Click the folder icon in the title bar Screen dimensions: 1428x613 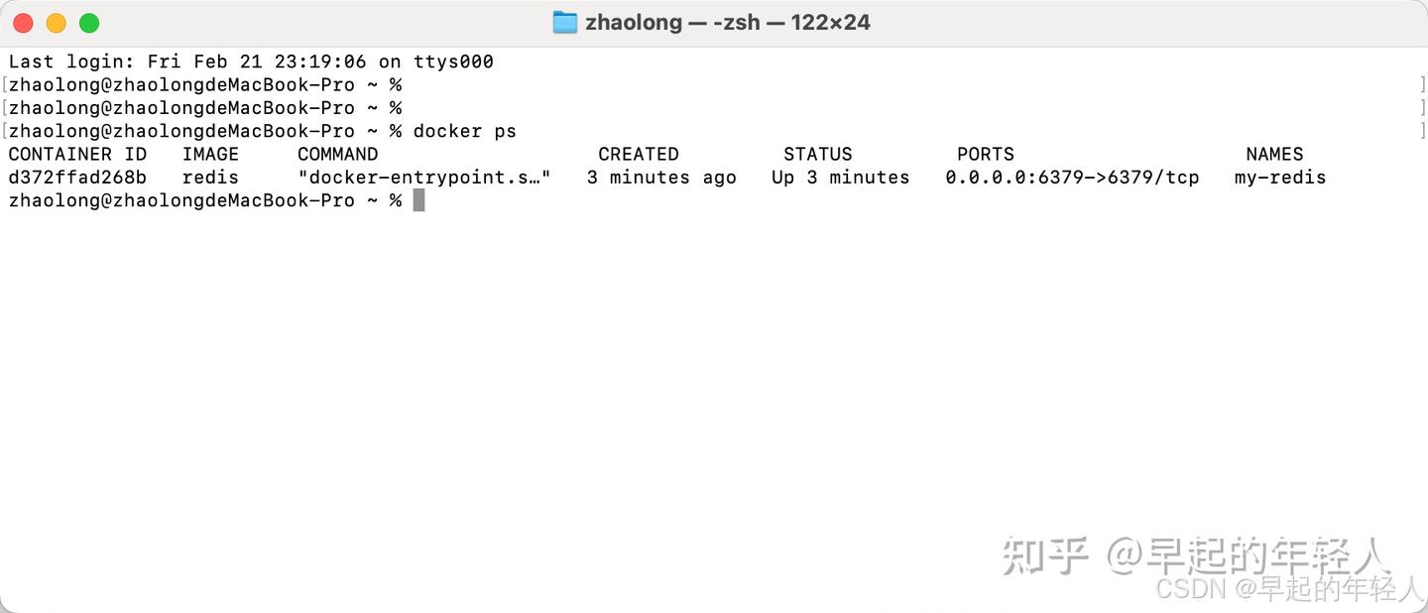(x=565, y=22)
